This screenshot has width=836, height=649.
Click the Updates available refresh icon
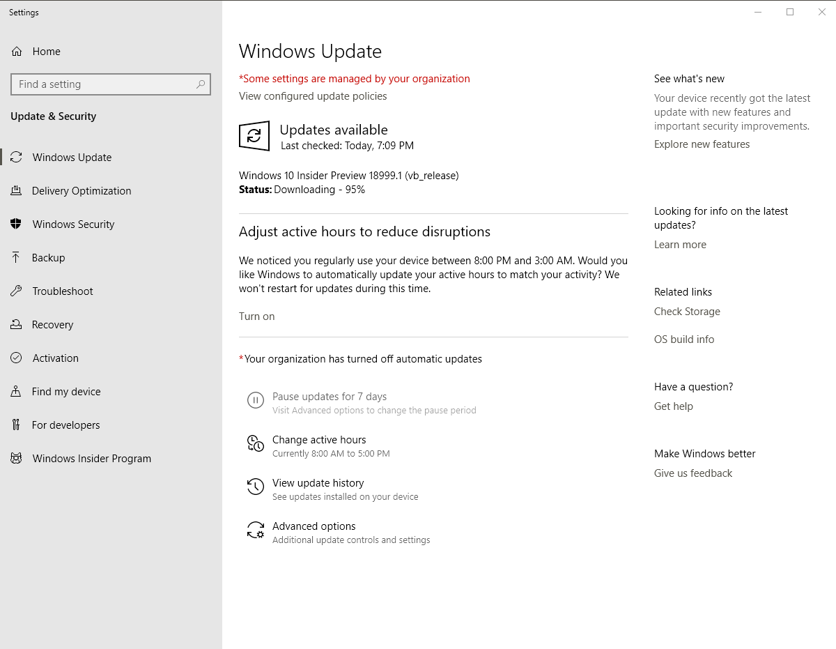pyautogui.click(x=254, y=136)
